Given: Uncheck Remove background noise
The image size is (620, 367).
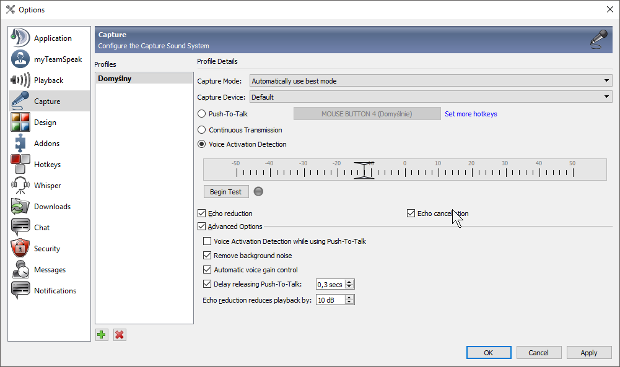Looking at the screenshot, I should tap(207, 256).
